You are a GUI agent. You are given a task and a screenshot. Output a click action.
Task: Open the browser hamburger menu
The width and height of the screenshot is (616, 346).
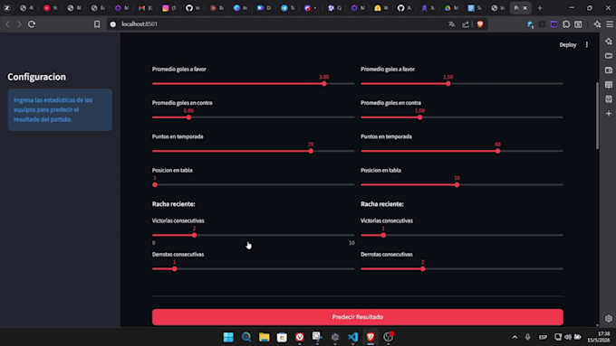610,24
